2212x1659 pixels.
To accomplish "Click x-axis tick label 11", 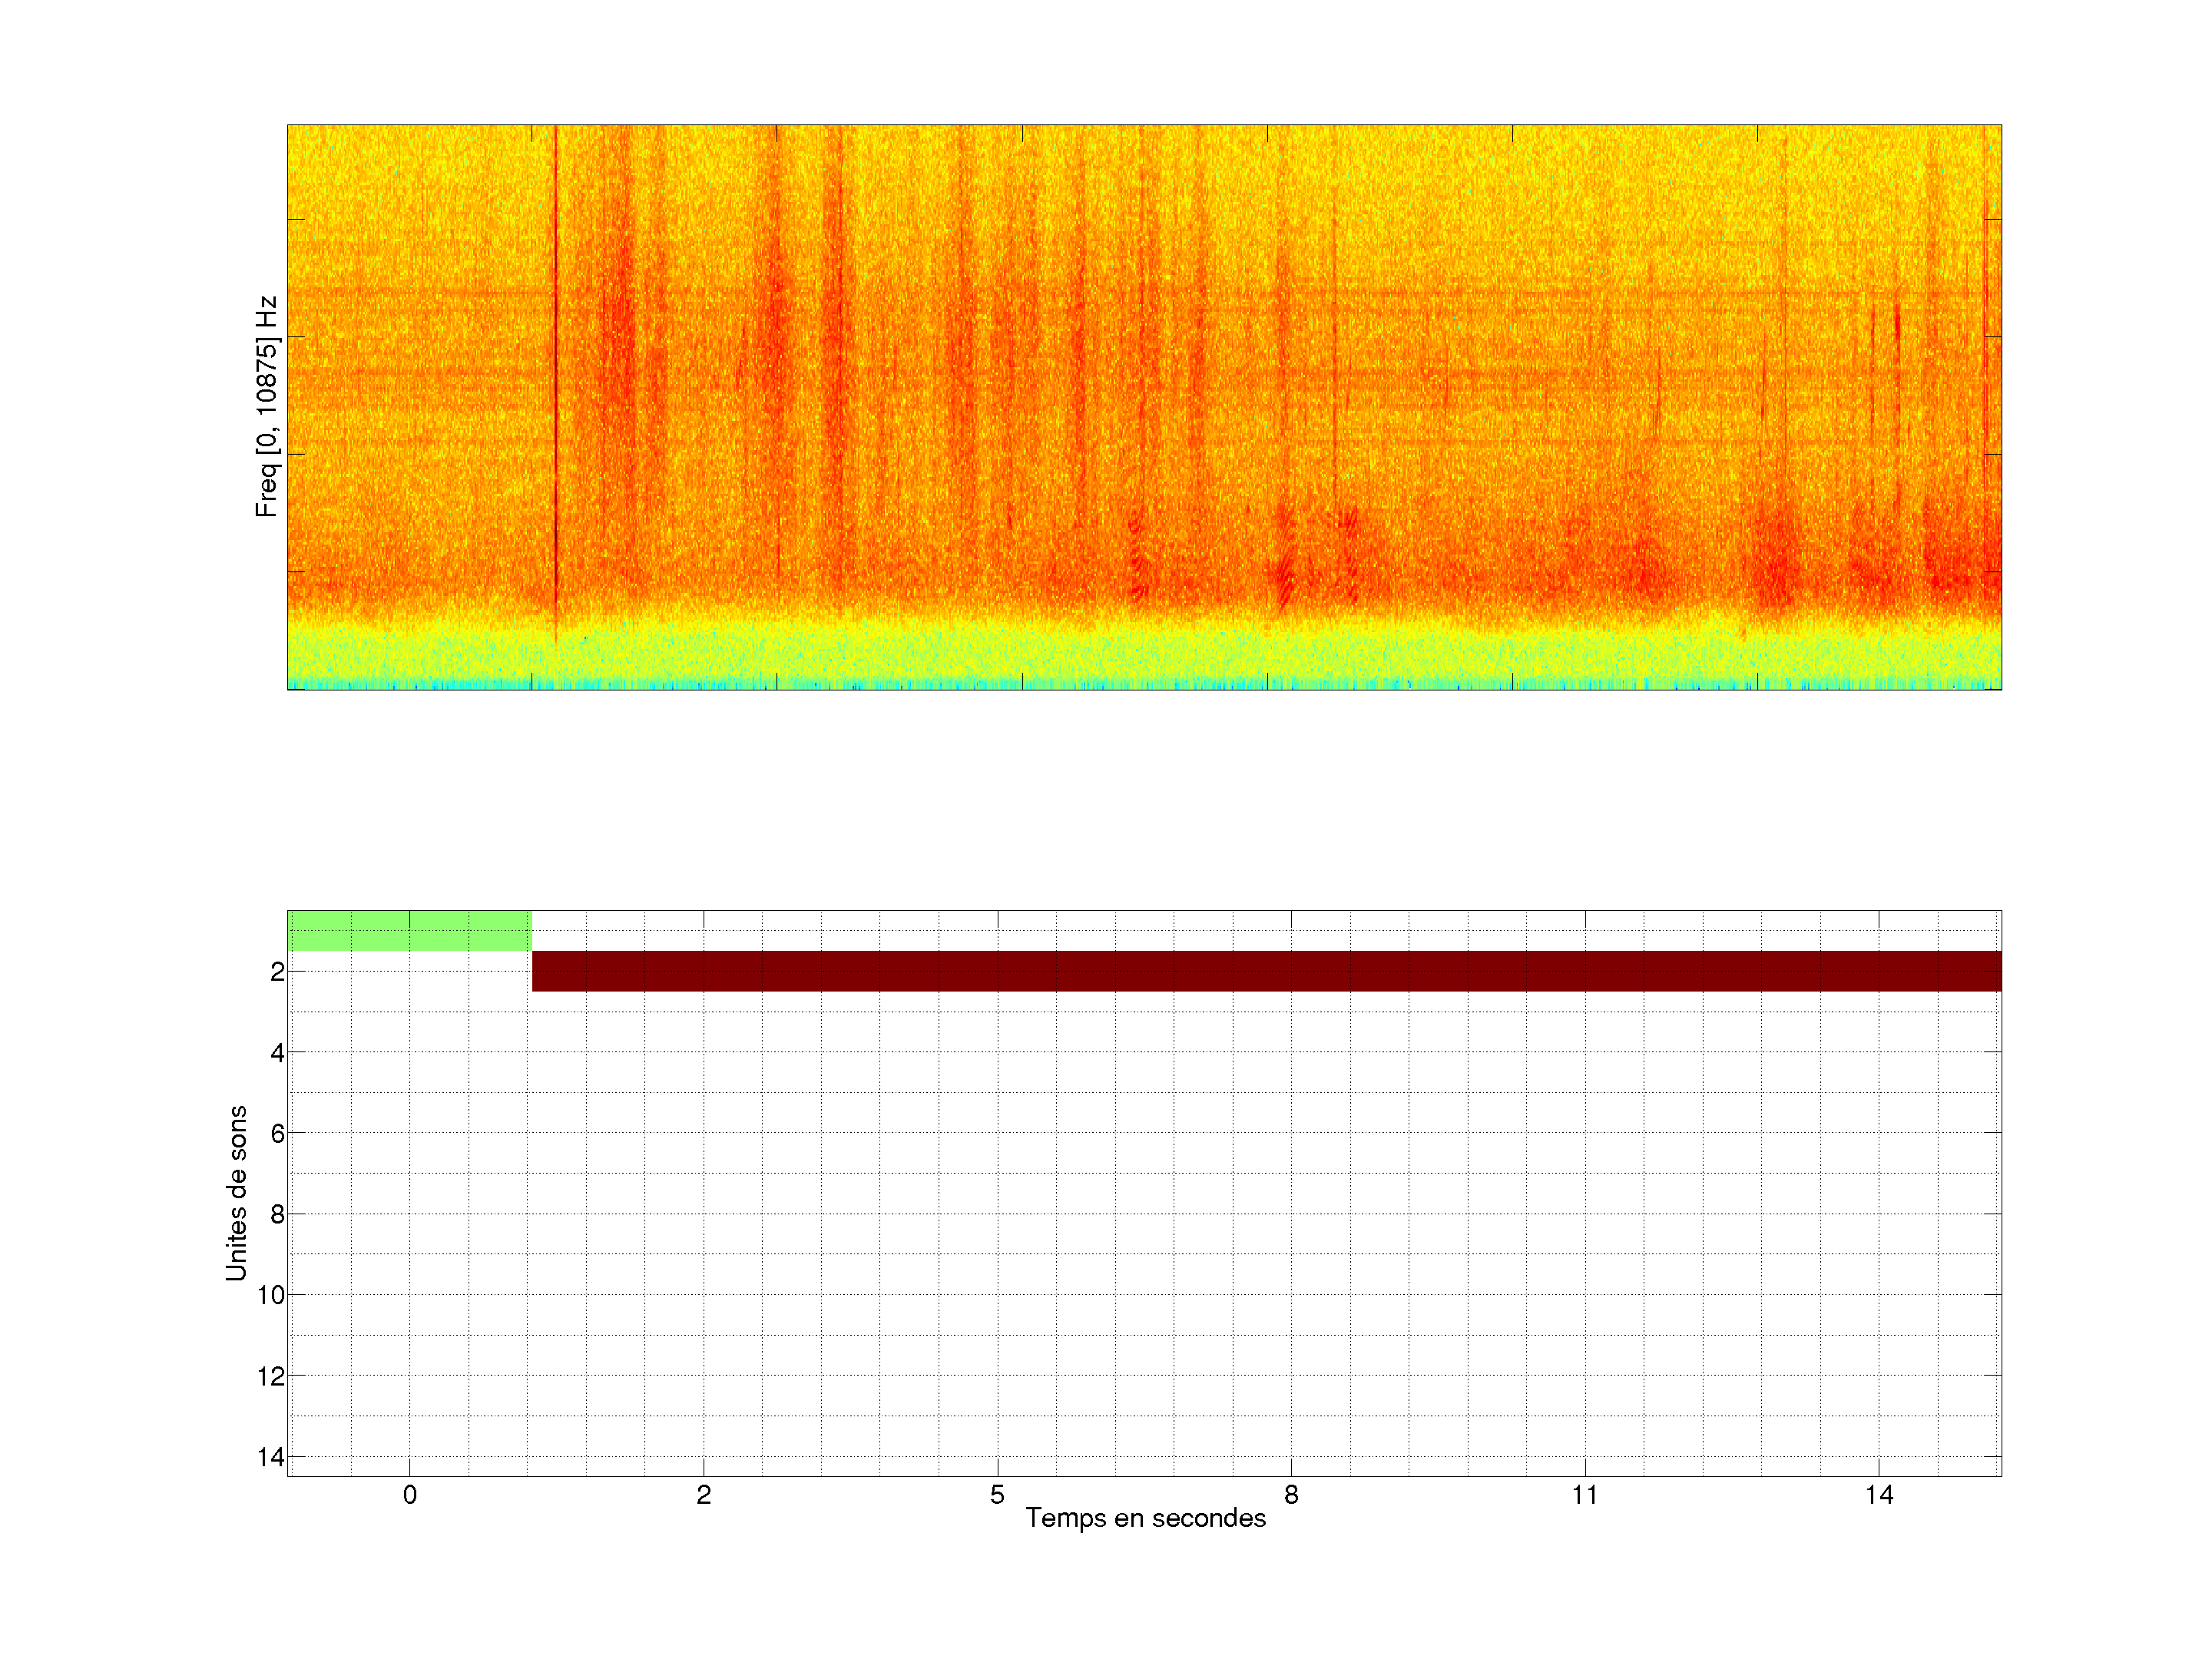I will click(x=1585, y=1495).
